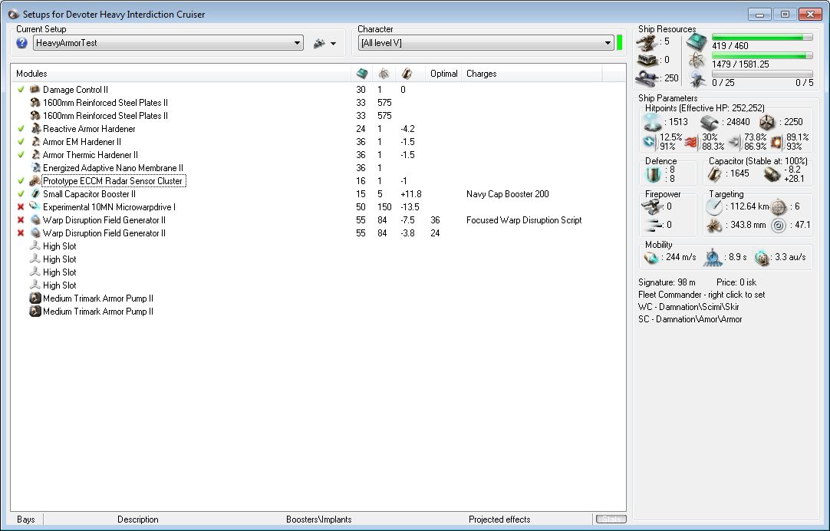Click the powergrid usage bar 1479 / 1581.25

[762, 55]
